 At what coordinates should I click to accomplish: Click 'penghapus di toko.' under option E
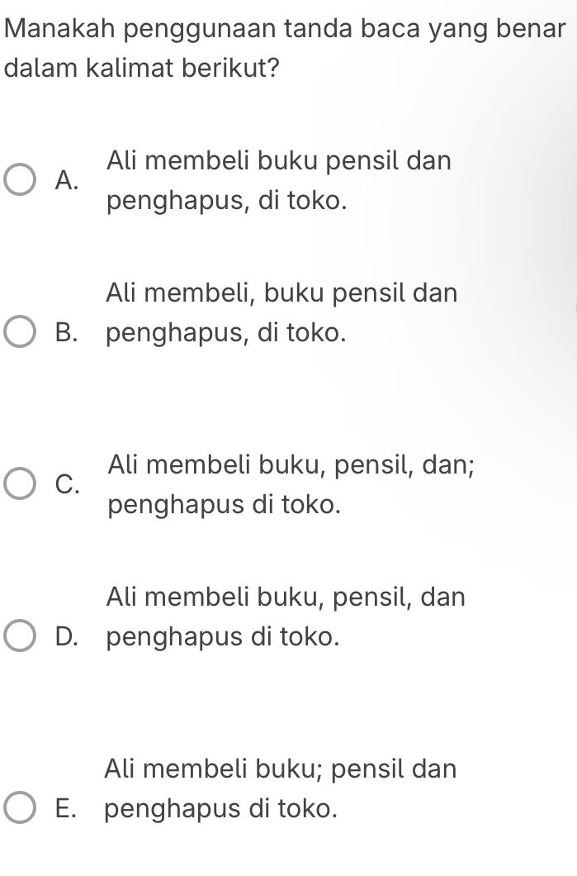(x=223, y=806)
